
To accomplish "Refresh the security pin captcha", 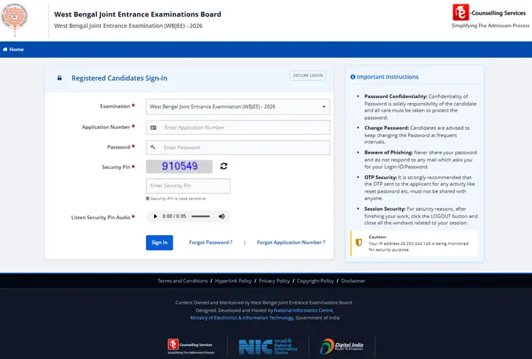I will [x=224, y=166].
